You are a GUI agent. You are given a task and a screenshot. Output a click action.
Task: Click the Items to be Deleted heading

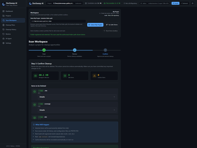tap(39, 86)
